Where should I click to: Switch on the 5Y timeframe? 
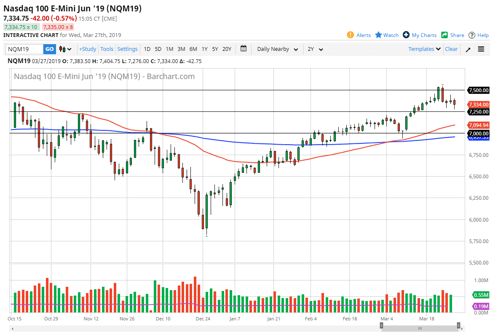click(x=215, y=49)
